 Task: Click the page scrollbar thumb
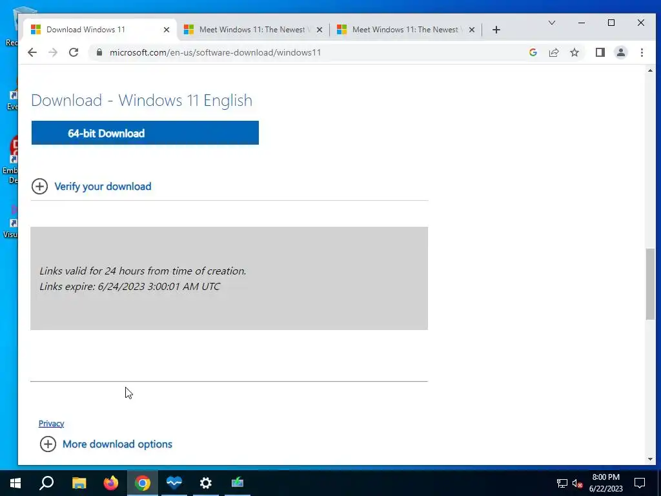tap(650, 284)
